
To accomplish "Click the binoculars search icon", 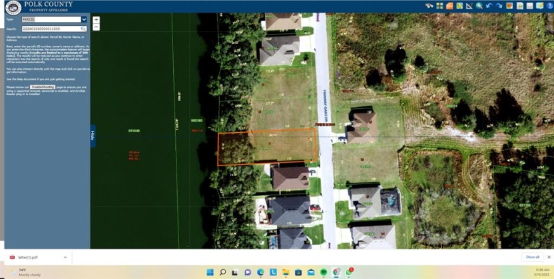I will tap(429, 5).
